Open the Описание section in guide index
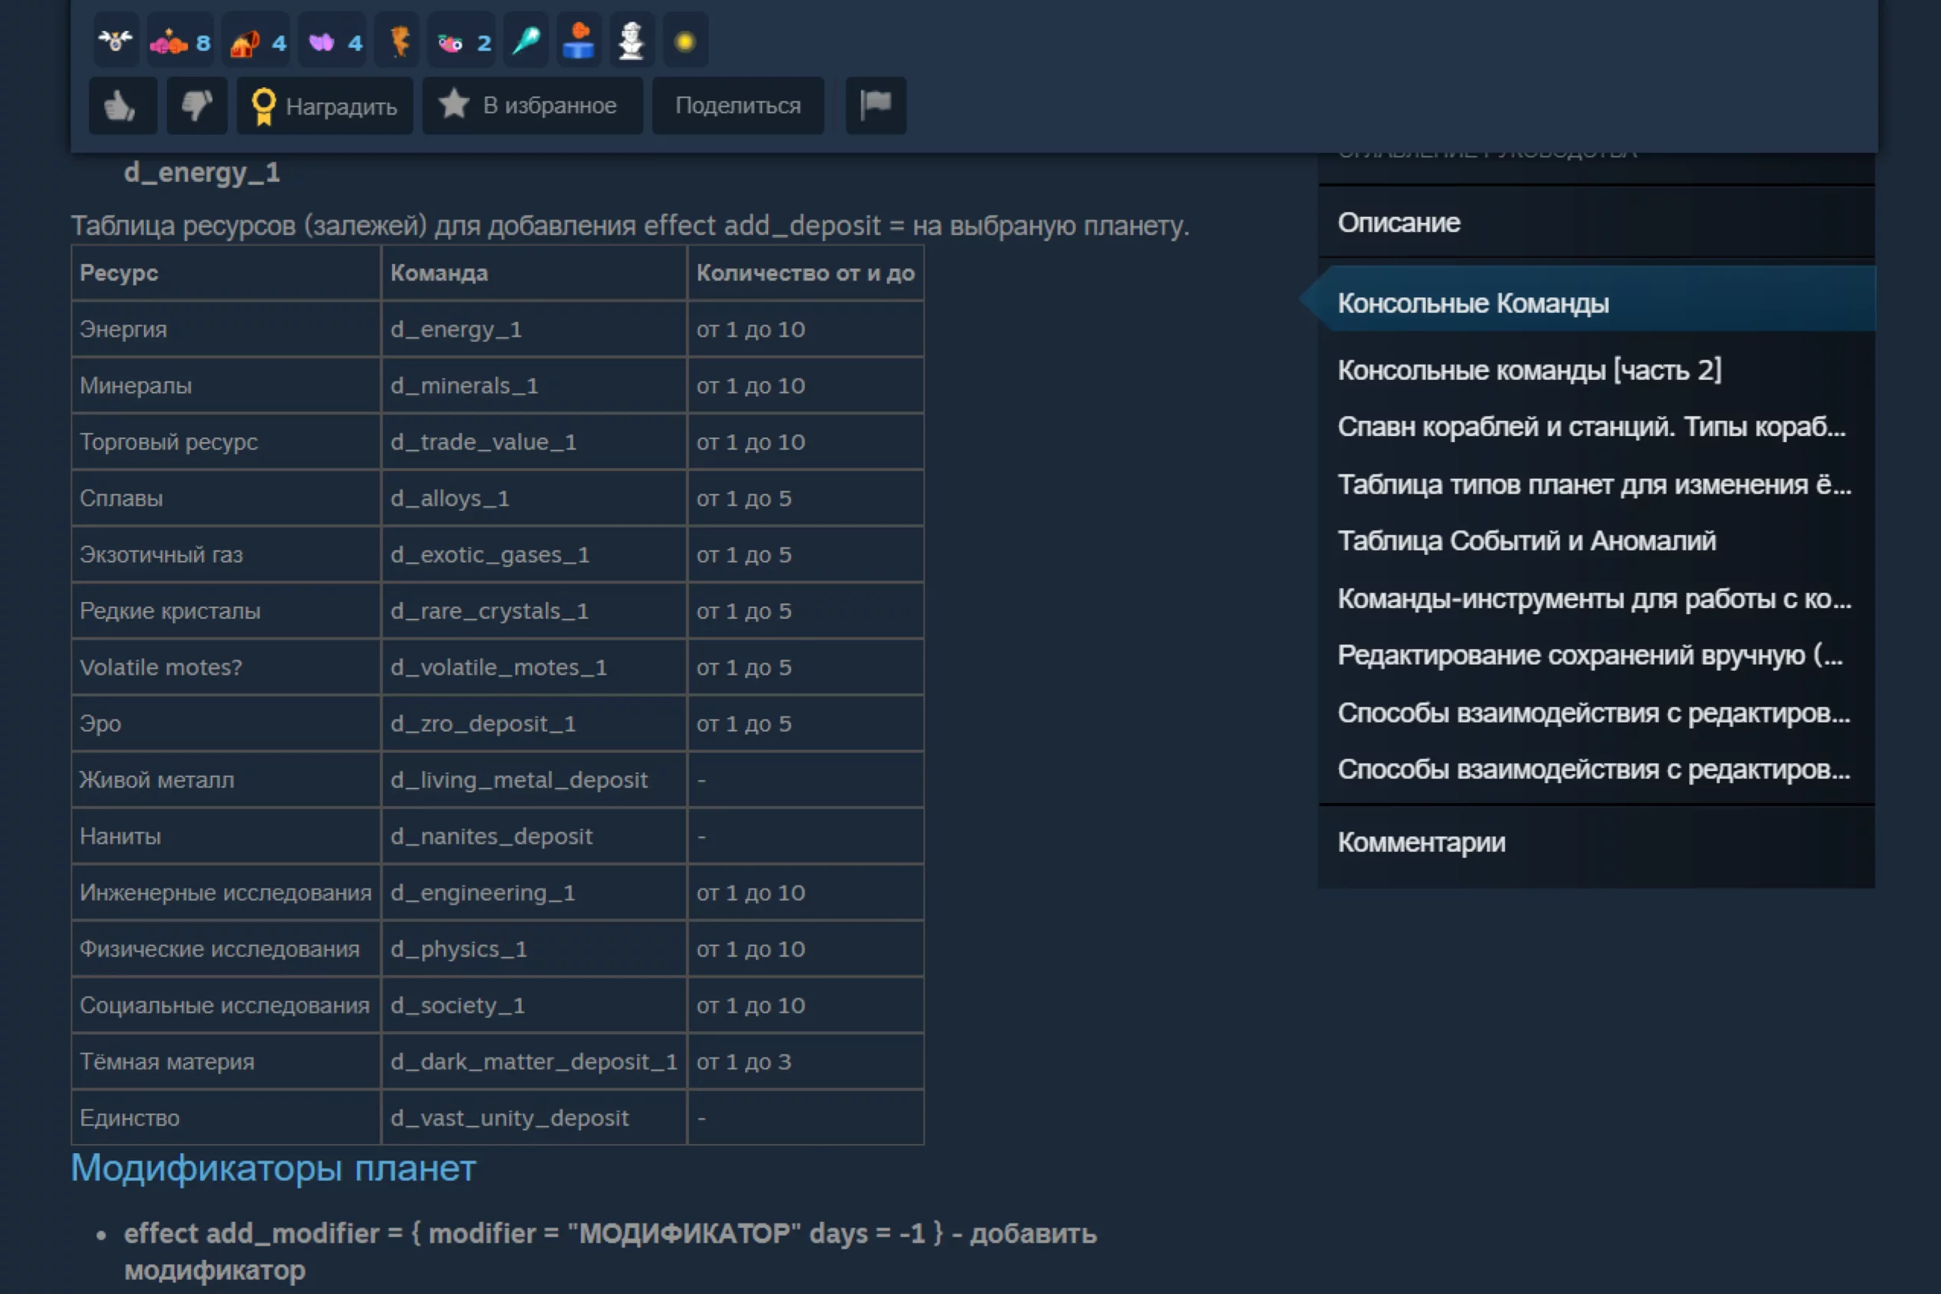 pyautogui.click(x=1398, y=223)
